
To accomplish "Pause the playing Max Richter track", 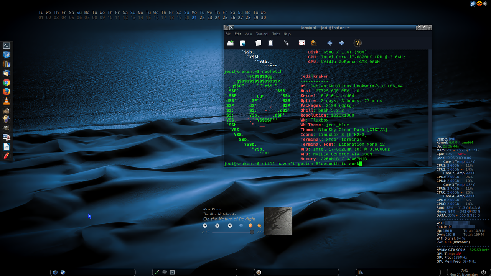I will tap(217, 226).
